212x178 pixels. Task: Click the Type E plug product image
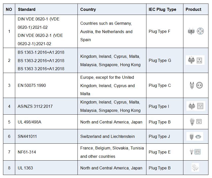tap(195, 152)
